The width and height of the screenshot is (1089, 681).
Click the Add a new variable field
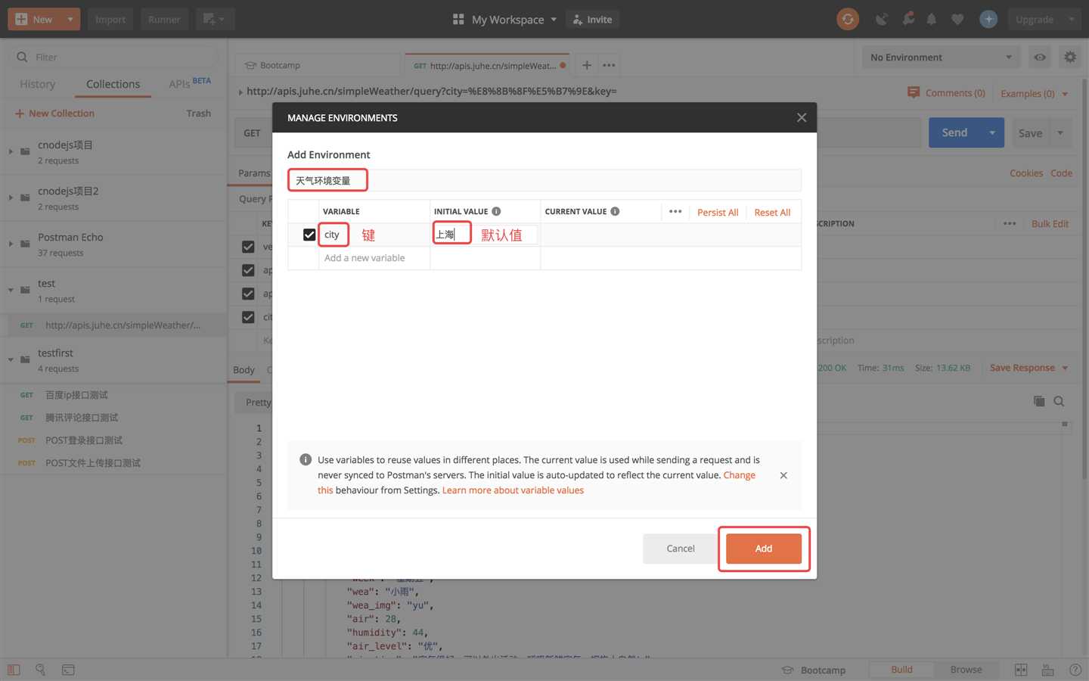(374, 258)
